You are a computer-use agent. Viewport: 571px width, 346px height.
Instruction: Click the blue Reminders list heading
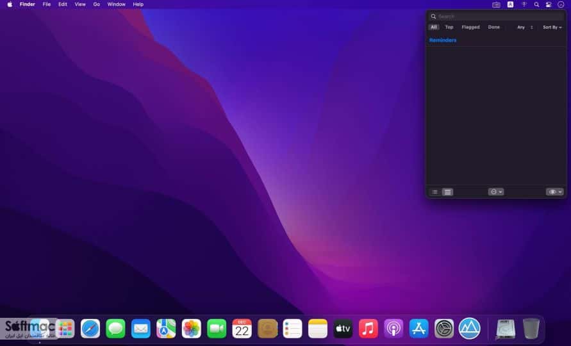pyautogui.click(x=443, y=40)
